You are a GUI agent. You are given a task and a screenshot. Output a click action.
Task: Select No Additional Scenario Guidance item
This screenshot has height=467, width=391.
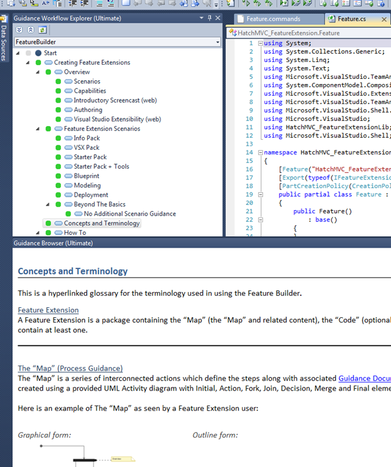[x=130, y=214]
